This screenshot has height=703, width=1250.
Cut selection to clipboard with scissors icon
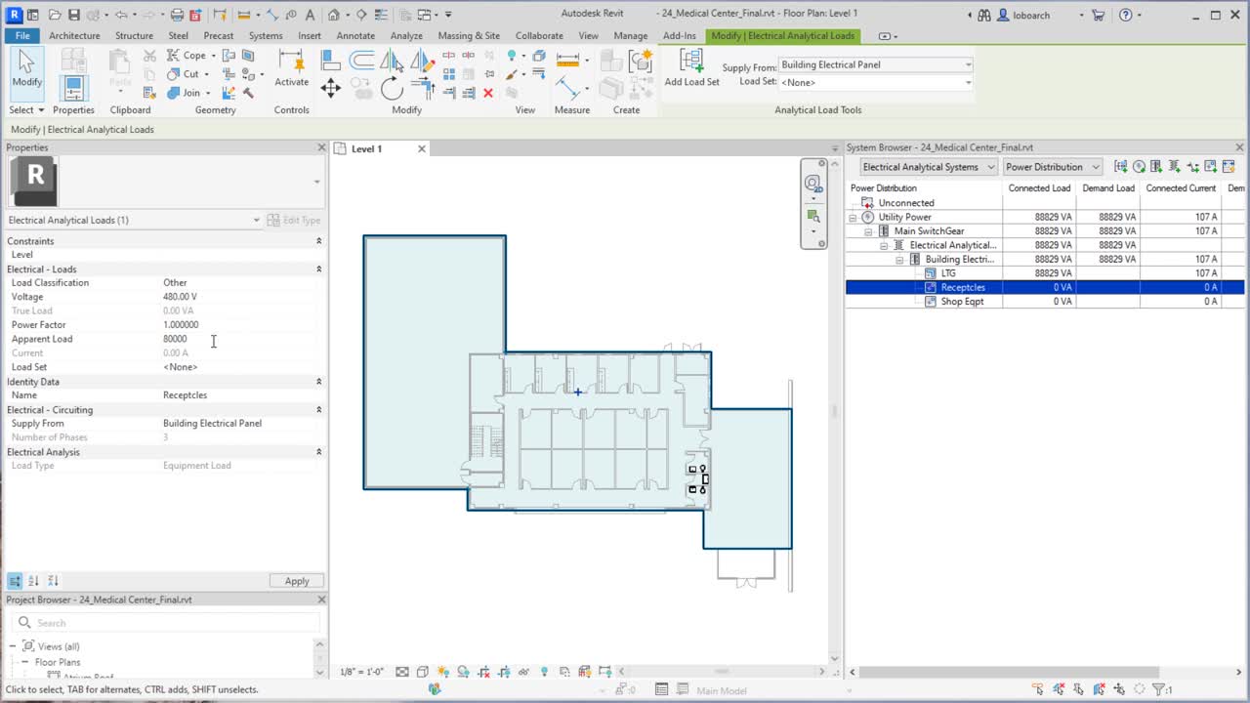(x=149, y=56)
